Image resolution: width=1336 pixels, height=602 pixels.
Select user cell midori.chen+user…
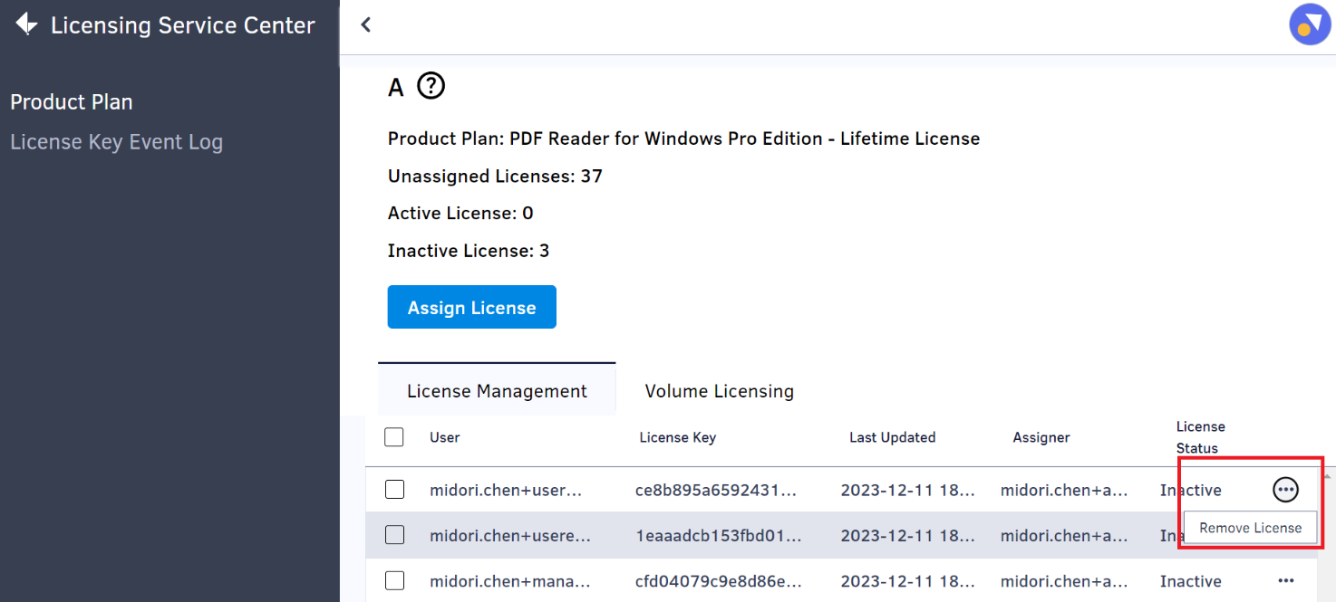point(506,490)
